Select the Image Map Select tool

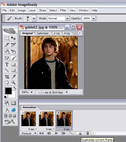pyautogui.click(x=13, y=51)
